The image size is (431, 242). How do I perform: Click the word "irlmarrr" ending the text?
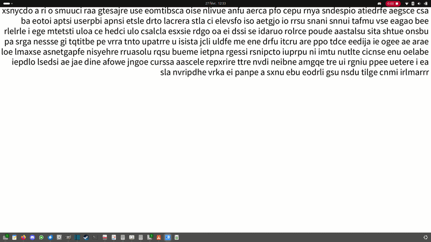(x=412, y=73)
